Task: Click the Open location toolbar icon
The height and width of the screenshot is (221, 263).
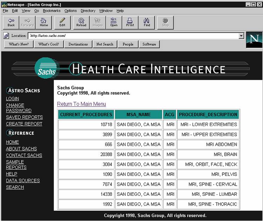Action: click(x=114, y=22)
